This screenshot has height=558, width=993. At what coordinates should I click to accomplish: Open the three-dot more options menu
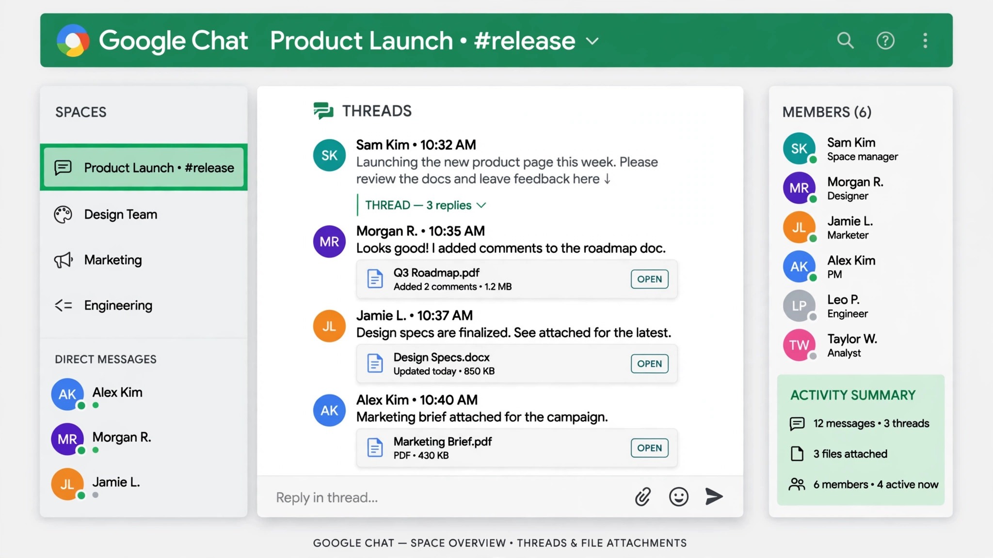925,40
